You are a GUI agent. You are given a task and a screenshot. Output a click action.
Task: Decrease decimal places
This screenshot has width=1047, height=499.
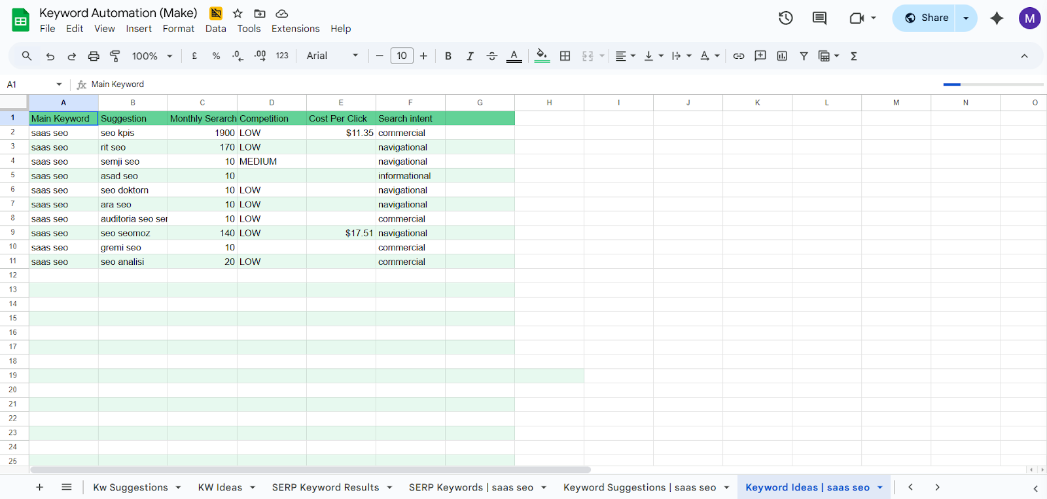[x=238, y=56]
